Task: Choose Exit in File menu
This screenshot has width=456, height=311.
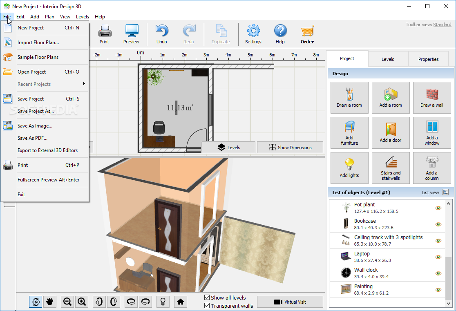Action: [x=45, y=195]
